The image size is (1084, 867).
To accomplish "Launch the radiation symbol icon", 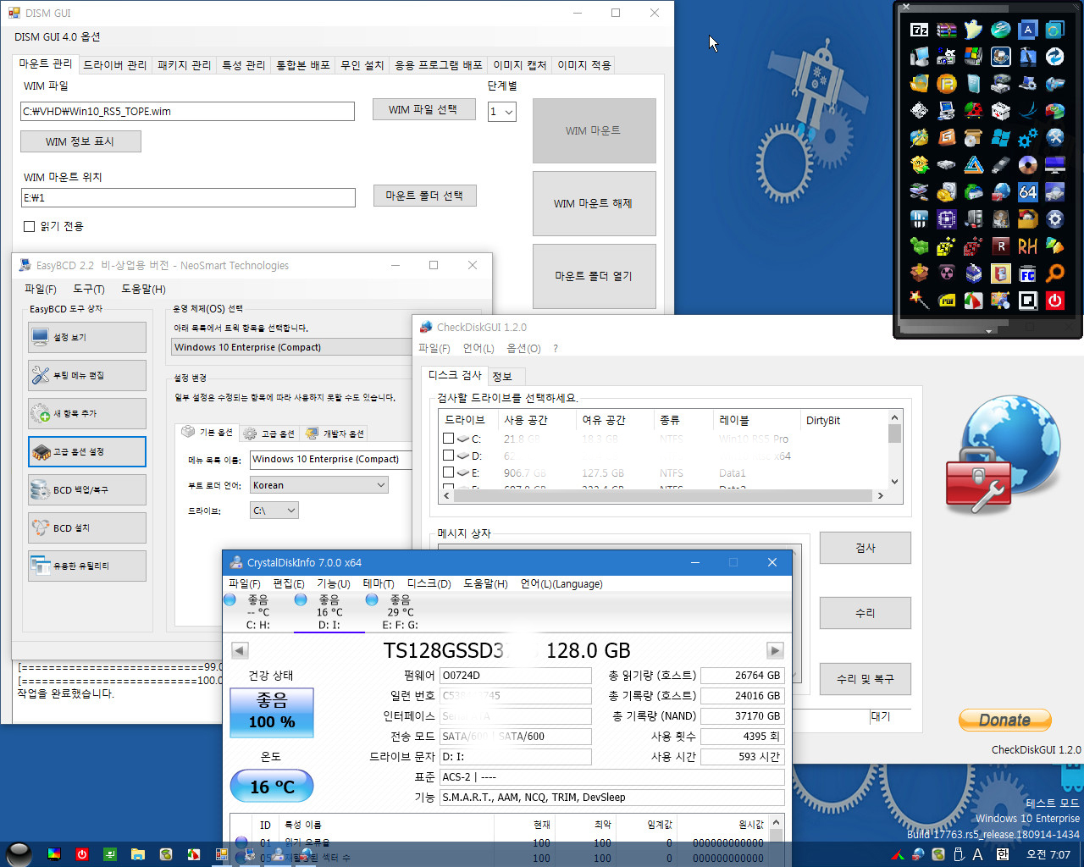I will (x=946, y=273).
